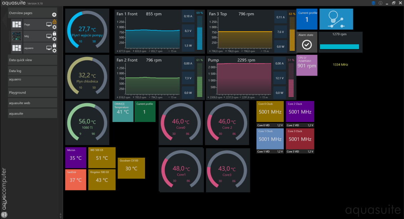Click the SanDisk 37 °C tile

[x=76, y=180]
